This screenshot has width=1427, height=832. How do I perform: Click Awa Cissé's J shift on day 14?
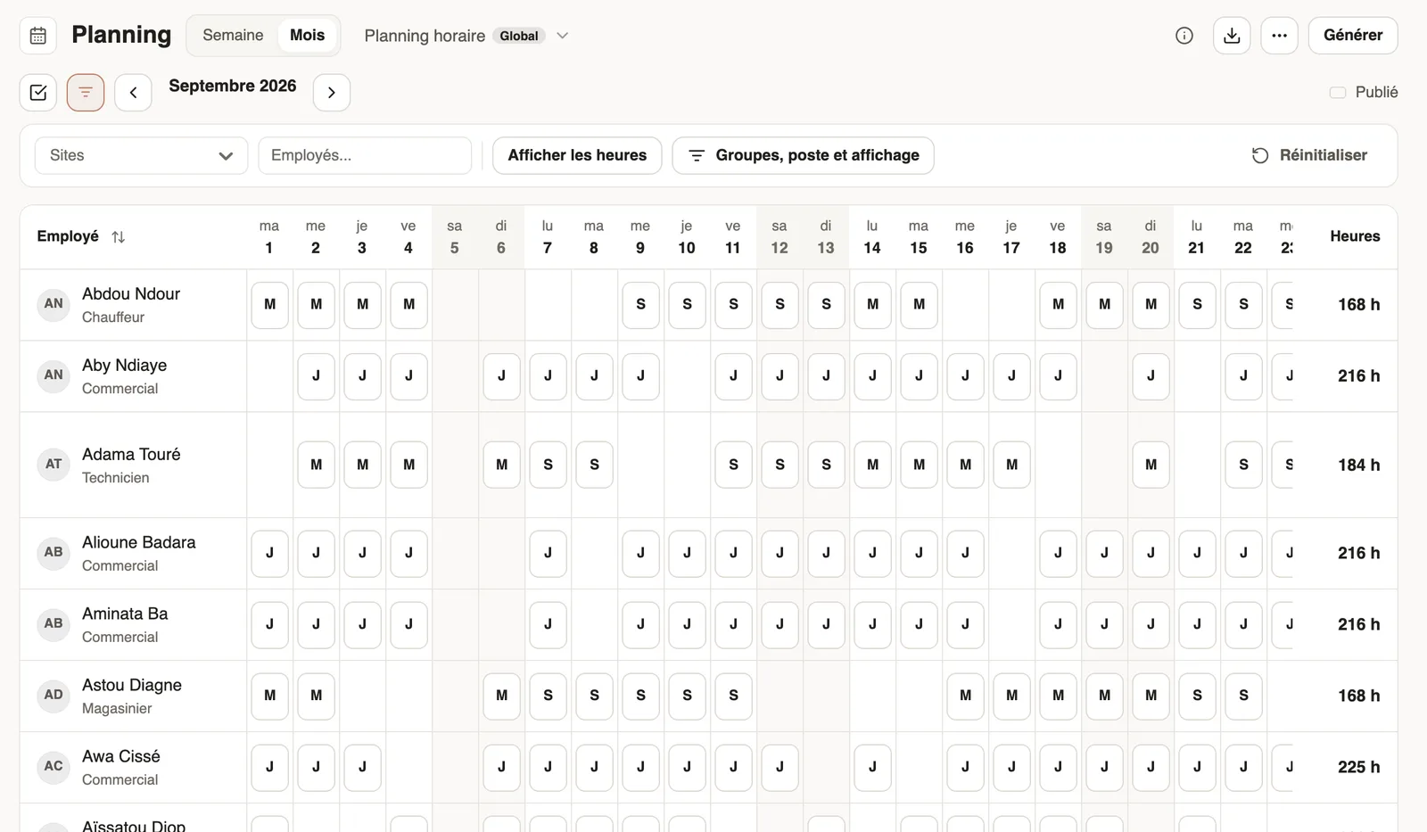tap(872, 767)
